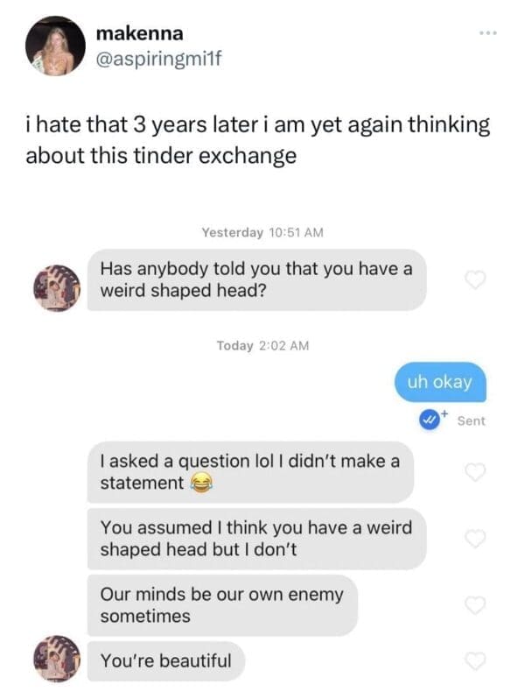The width and height of the screenshot is (525, 699).
Task: Click the blue read-receipt double check icon
Action: coord(430,420)
